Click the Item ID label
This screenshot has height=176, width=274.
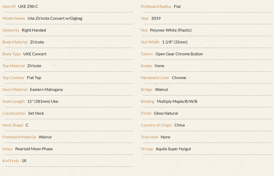(x=9, y=7)
